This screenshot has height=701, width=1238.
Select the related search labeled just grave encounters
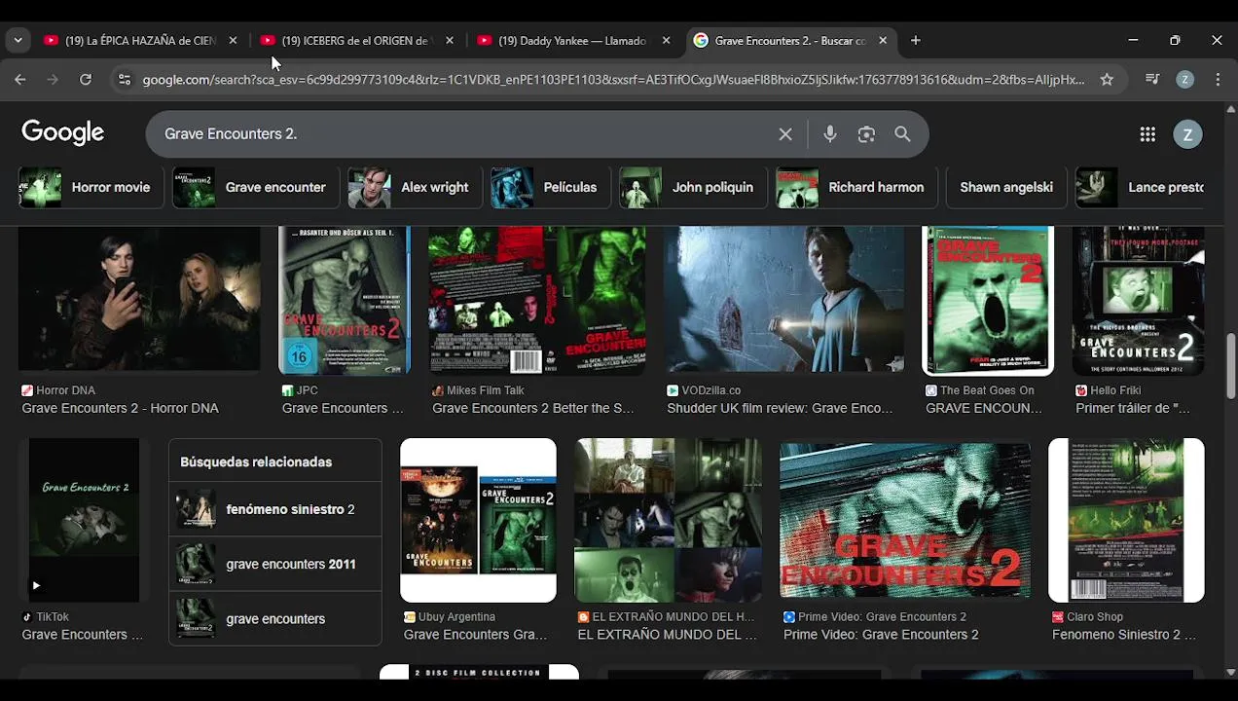coord(275,618)
